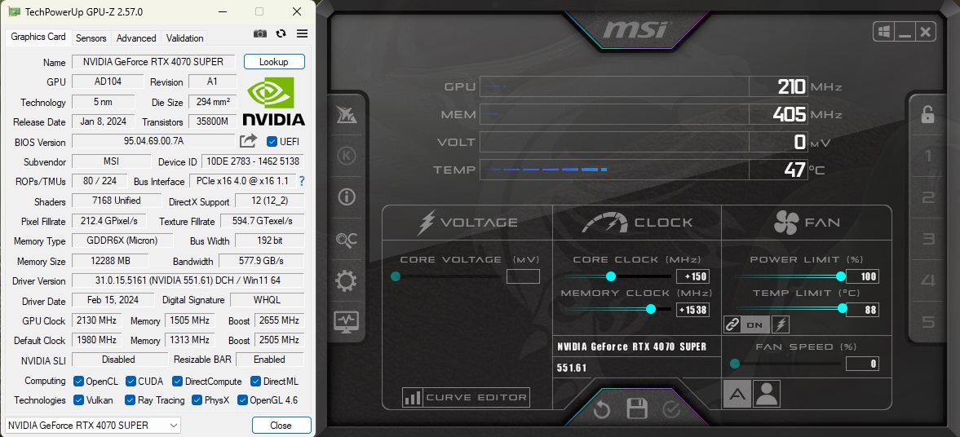Viewport: 960px width, 437px height.
Task: Click the NVIDIA logo in GPU-Z
Action: click(274, 101)
